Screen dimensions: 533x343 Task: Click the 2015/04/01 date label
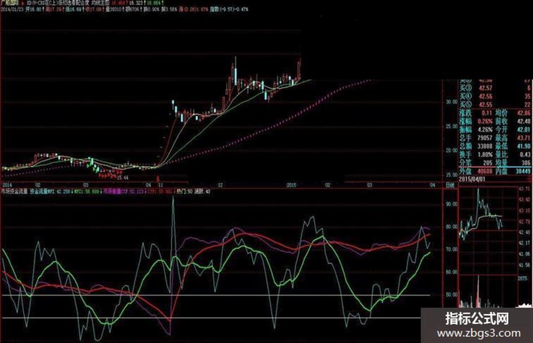[472, 179]
